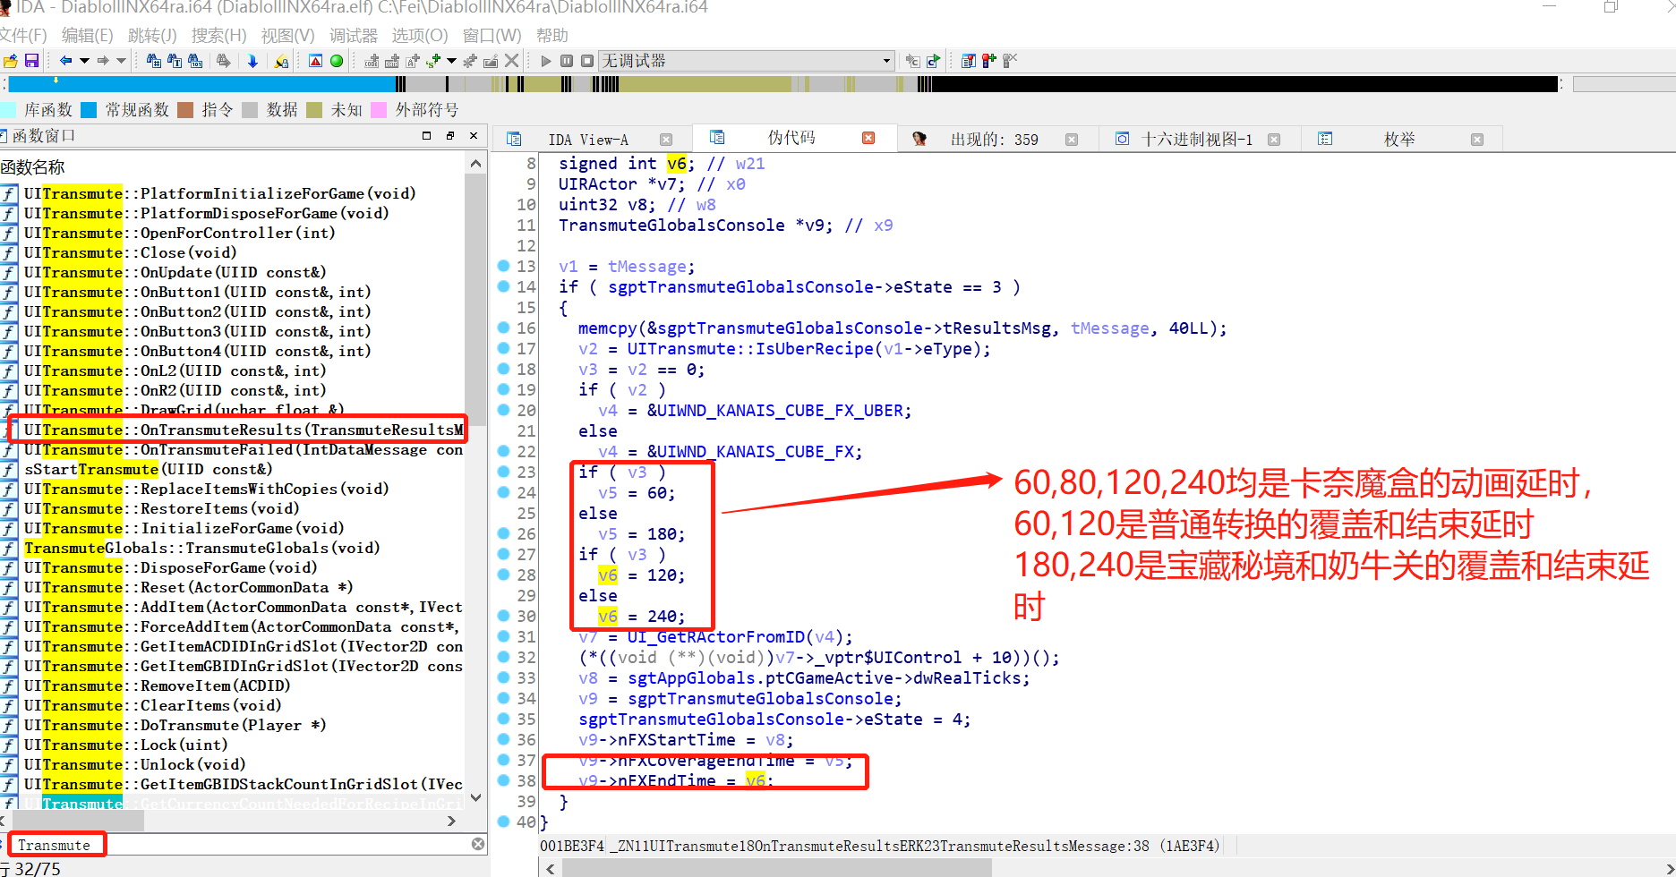Click the green plus signature toolbar icon

[x=434, y=61]
